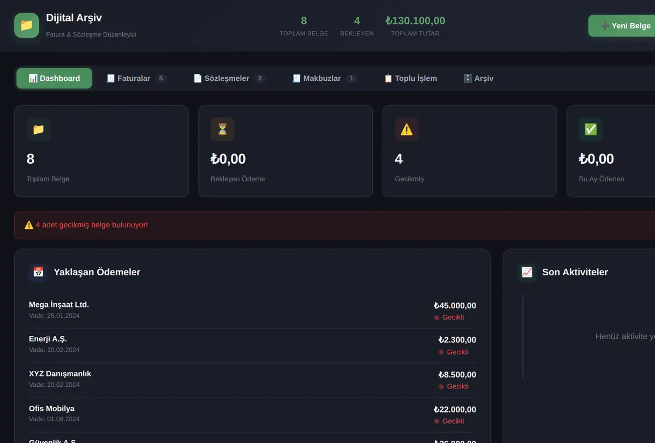Click the hourglass icon on Bekleyen Ödeme card
The height and width of the screenshot is (443, 655).
coord(222,129)
